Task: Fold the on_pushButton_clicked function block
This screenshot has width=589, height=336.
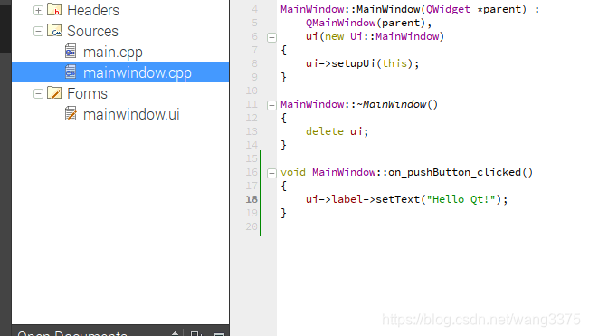Action: (x=271, y=173)
